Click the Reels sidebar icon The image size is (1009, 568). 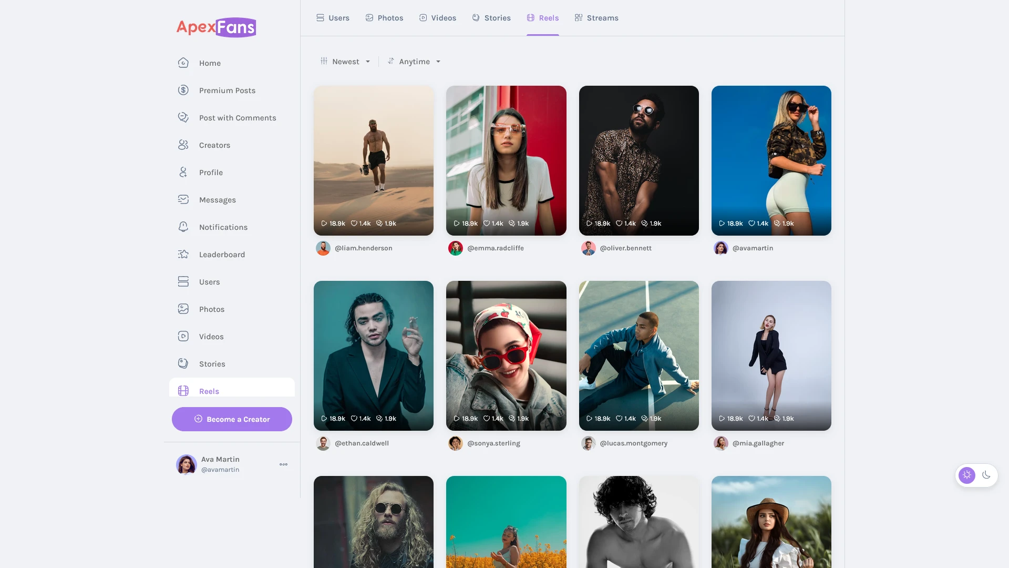click(183, 391)
